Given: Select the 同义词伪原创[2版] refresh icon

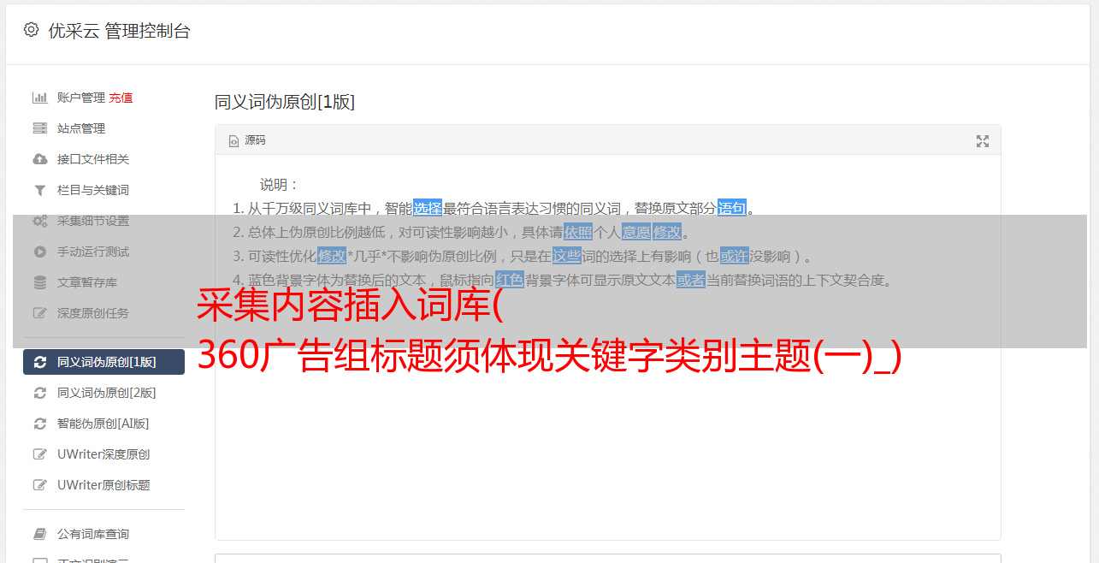Looking at the screenshot, I should (x=39, y=393).
